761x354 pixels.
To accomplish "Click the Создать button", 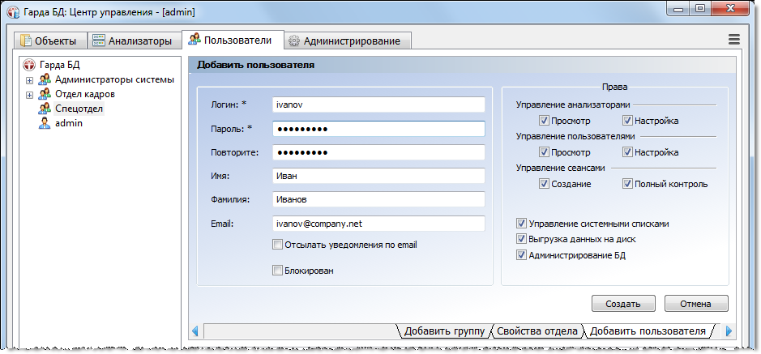I will pyautogui.click(x=623, y=304).
